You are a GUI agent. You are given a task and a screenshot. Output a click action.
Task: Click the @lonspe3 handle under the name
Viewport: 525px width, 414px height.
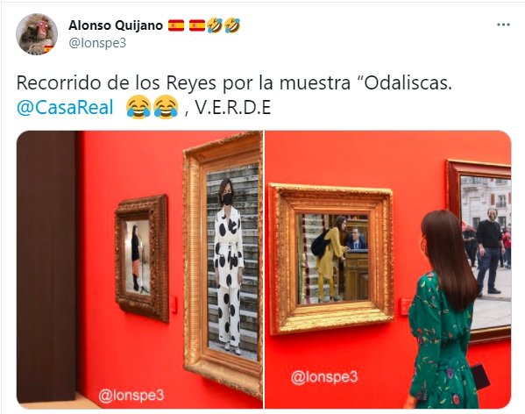[97, 43]
